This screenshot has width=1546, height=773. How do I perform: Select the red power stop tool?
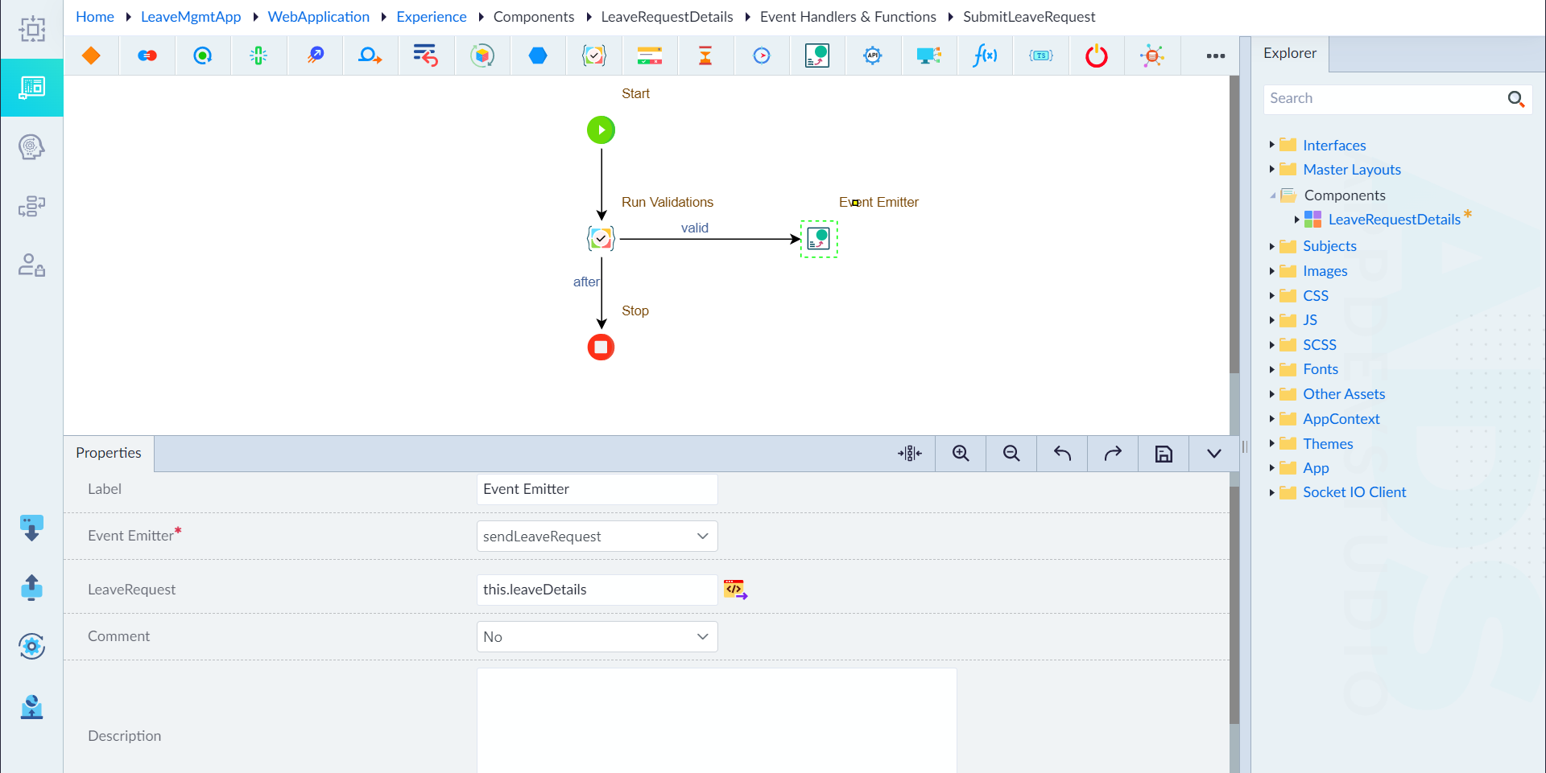1097,56
